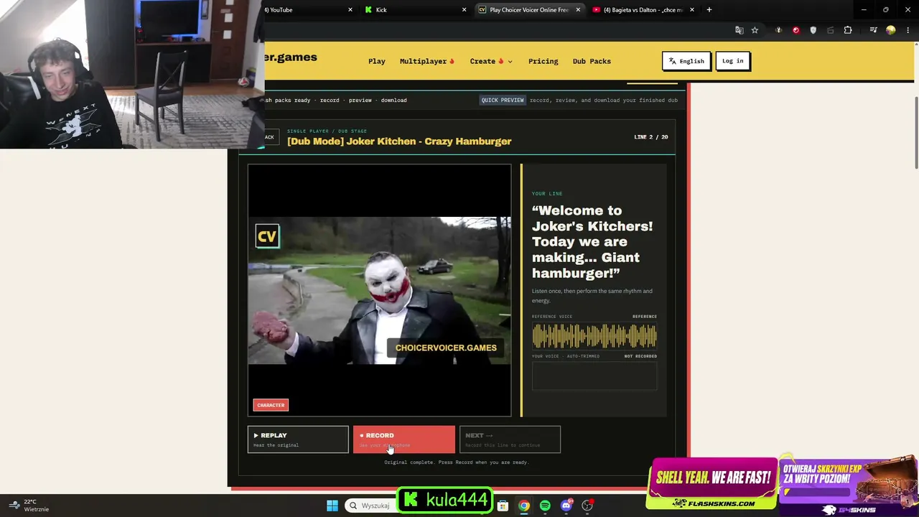Click the "LINE 2 / 20" counter
This screenshot has height=517, width=919.
tap(651, 137)
